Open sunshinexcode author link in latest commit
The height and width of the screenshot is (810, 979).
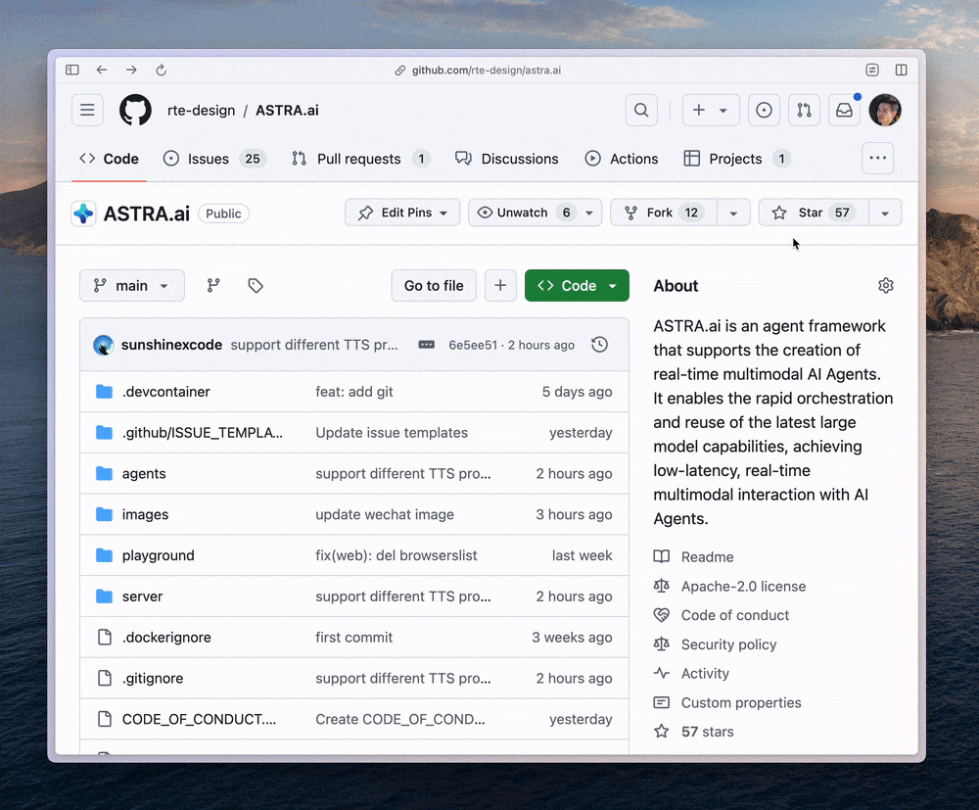(x=171, y=345)
